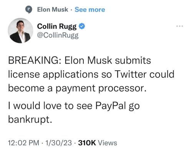The width and height of the screenshot is (192, 153).
Task: Click Elon Musk in the tweet body
Action: pyautogui.click(x=88, y=60)
